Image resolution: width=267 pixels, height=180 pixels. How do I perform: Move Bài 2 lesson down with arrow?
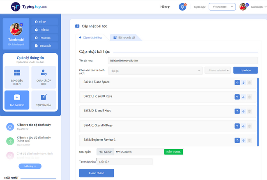tap(243, 97)
